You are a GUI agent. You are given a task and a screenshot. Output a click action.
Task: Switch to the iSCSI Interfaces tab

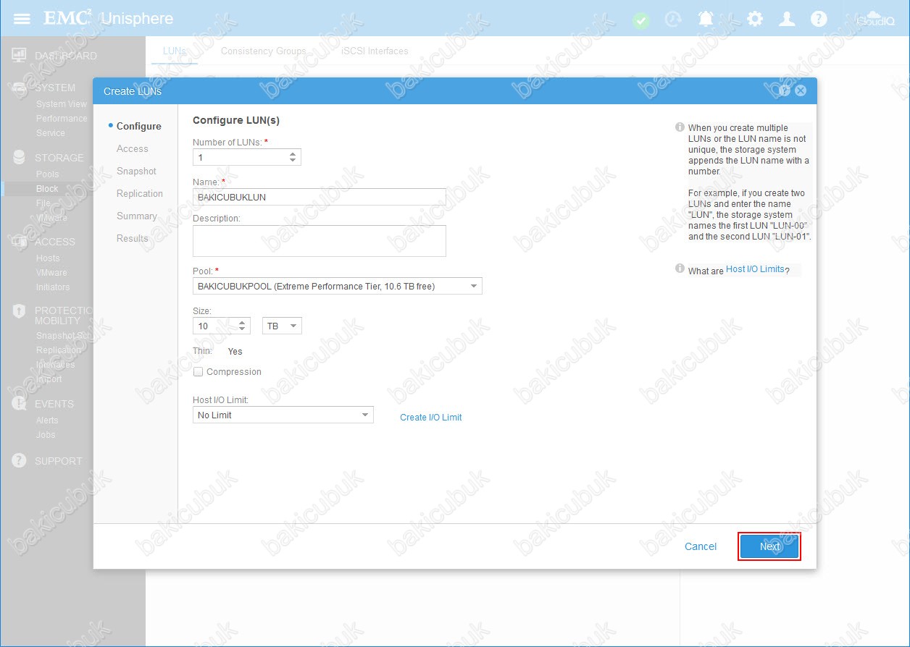pyautogui.click(x=375, y=51)
